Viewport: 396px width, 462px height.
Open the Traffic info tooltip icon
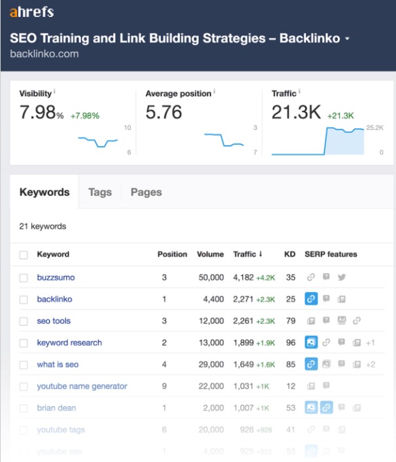coord(300,92)
